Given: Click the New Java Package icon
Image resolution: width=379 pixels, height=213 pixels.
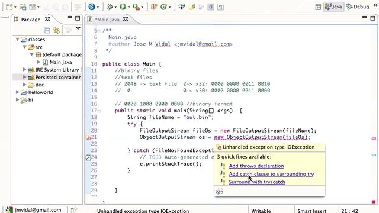Looking at the screenshot, I should [154, 7].
